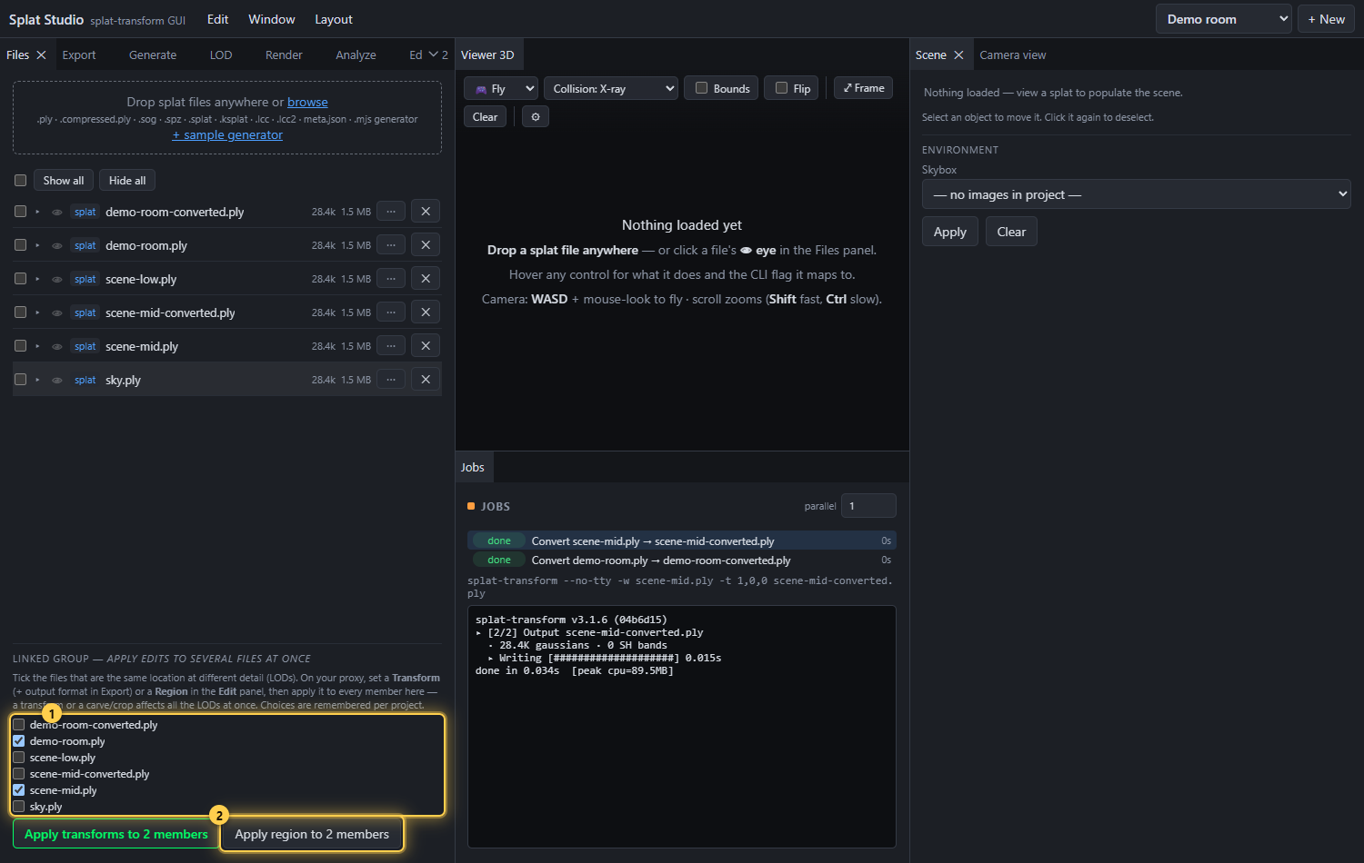Screen dimensions: 1364x863
Task: Enable the Bounds checkbox in viewer
Action: 701,88
